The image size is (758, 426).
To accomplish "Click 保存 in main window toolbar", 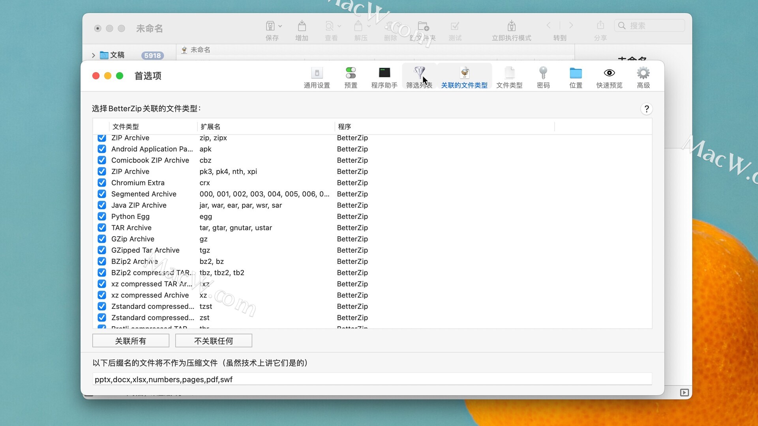I will pos(271,26).
